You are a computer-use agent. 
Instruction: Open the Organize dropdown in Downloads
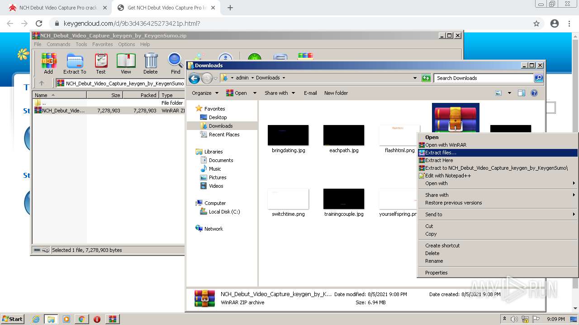click(205, 93)
